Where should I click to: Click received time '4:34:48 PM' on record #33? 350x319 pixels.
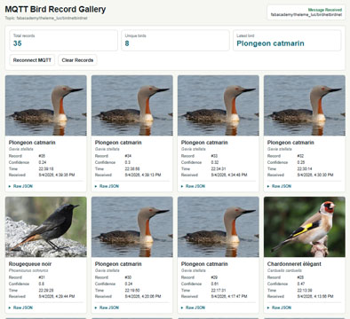235,175
